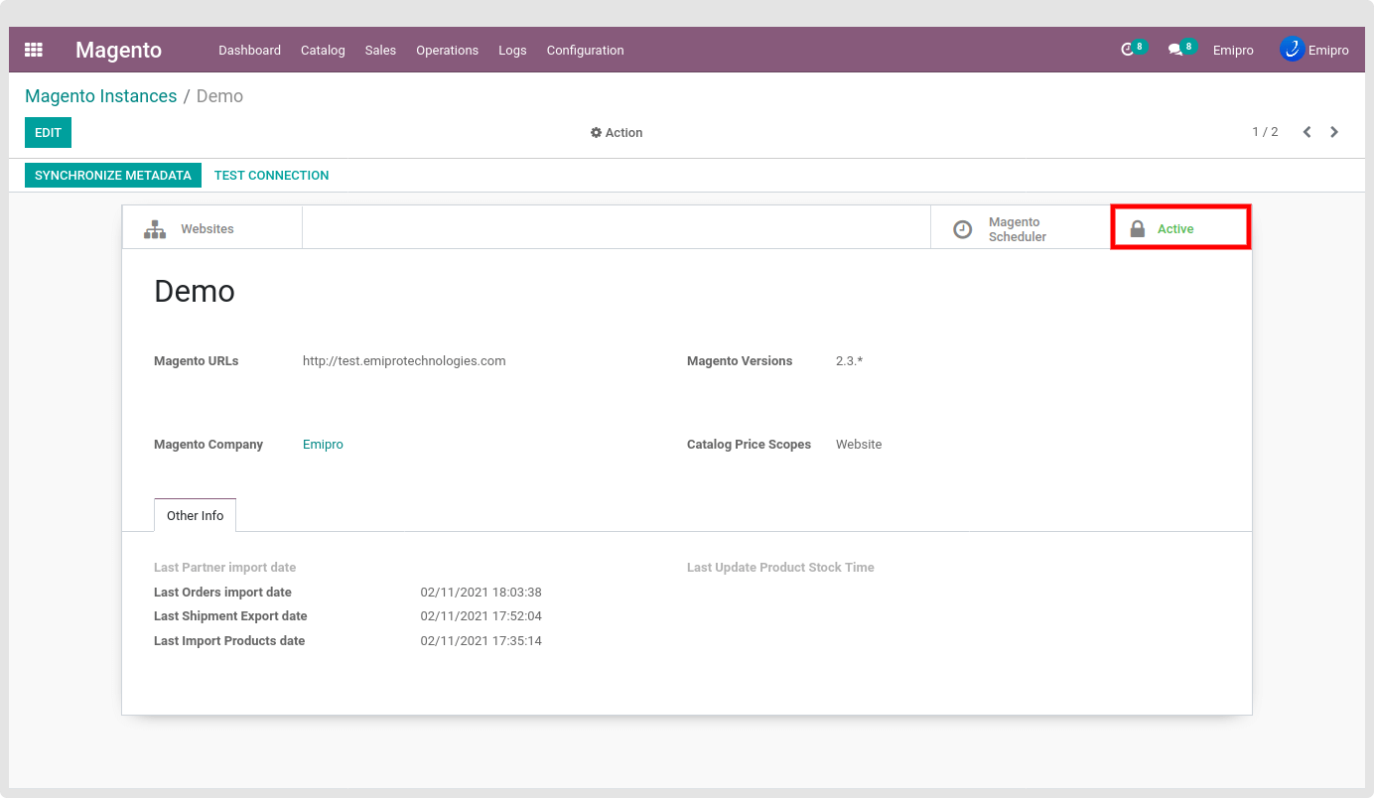
Task: Click Last Import Products date value 17:35:14
Action: click(x=481, y=641)
